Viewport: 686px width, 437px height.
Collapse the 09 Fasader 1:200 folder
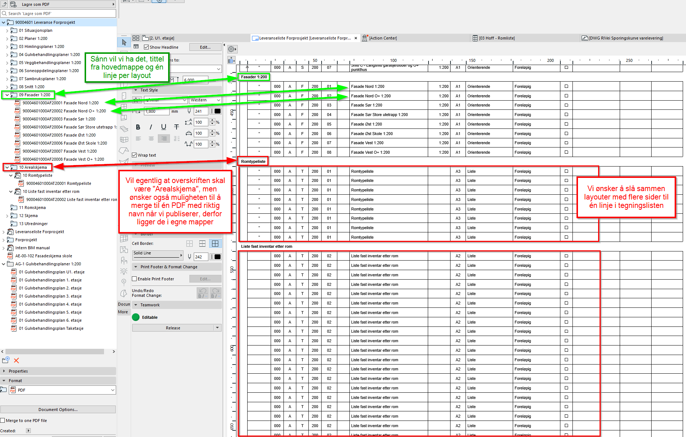(7, 95)
